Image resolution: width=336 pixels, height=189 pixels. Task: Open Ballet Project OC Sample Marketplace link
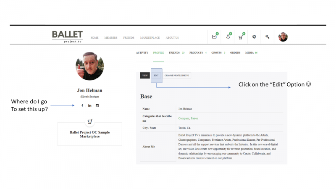(89, 134)
